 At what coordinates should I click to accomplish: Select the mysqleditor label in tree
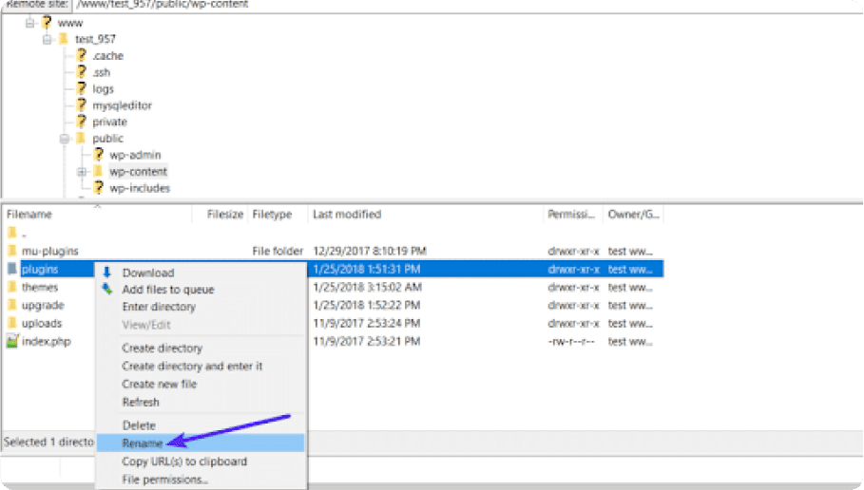pyautogui.click(x=122, y=105)
